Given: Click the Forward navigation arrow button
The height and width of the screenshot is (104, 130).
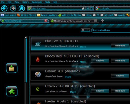Looking at the screenshot, I should [13, 8].
